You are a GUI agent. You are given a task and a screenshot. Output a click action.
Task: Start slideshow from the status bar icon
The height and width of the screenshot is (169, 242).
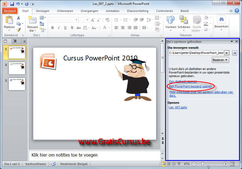point(179,164)
